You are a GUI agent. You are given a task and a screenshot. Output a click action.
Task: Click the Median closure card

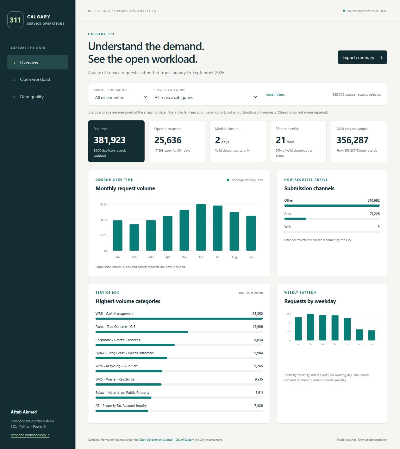238,141
